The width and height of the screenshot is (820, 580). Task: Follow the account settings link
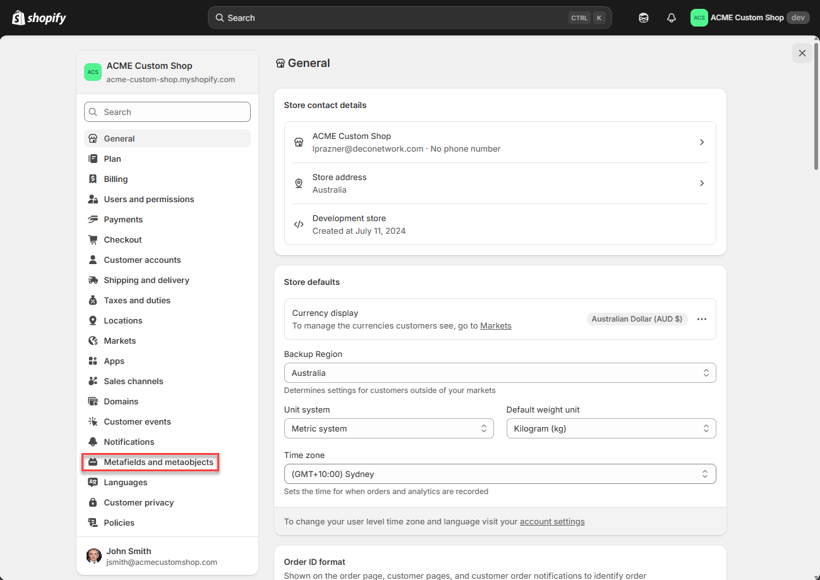(x=552, y=521)
